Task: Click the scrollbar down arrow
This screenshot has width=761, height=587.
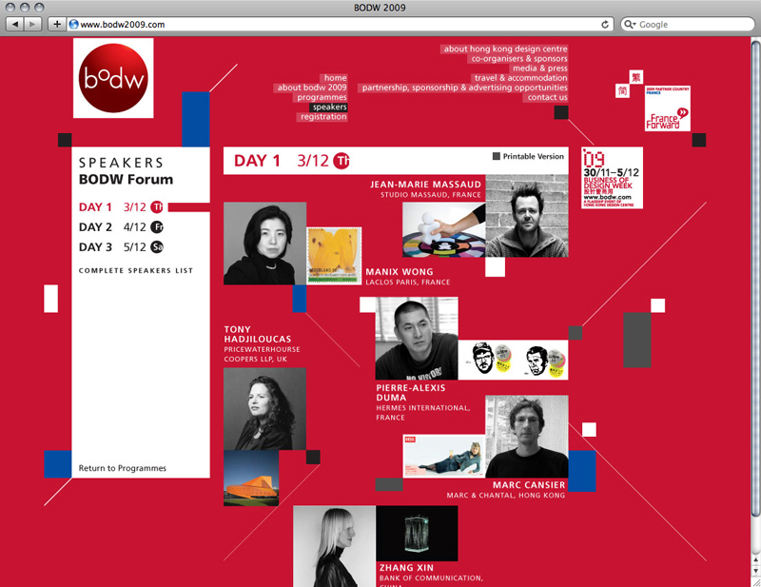Action: click(x=755, y=571)
